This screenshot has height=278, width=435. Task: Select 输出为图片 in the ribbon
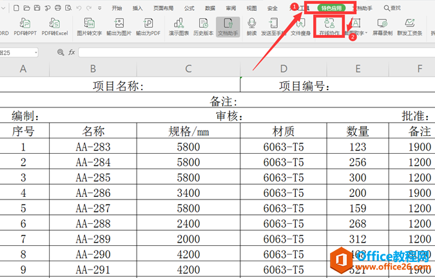pyautogui.click(x=118, y=26)
